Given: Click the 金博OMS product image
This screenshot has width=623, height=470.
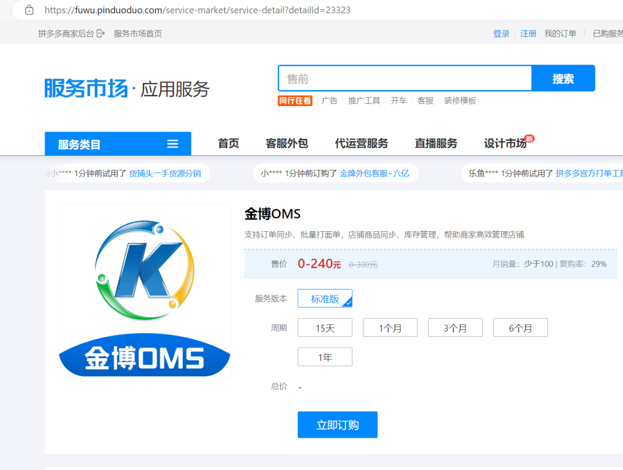Looking at the screenshot, I should 145,291.
